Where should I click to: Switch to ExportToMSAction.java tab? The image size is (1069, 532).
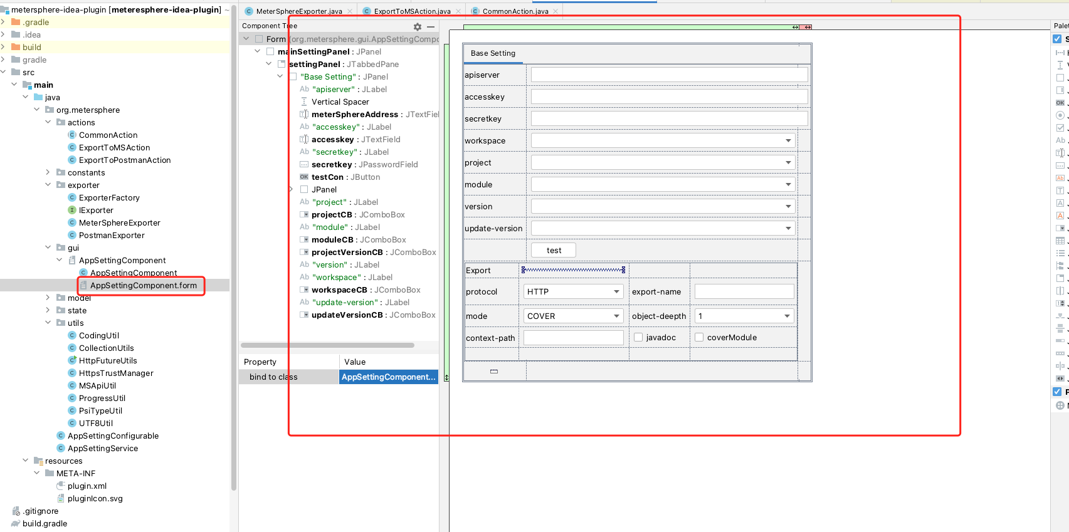(411, 11)
